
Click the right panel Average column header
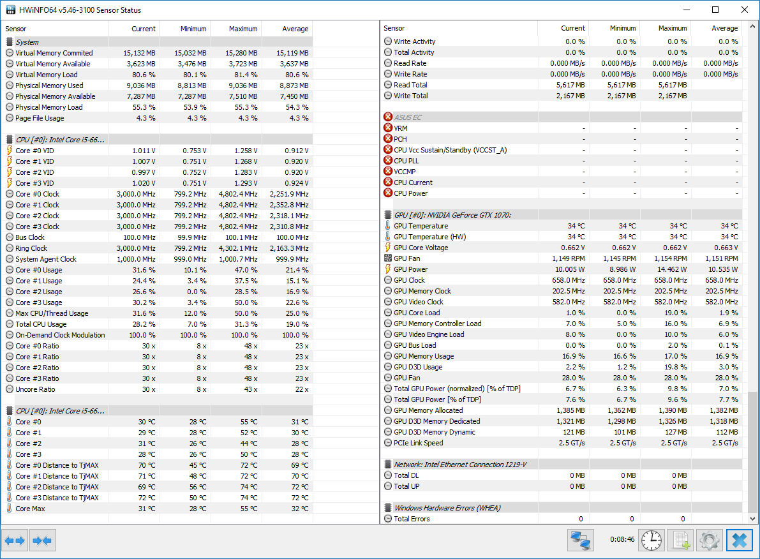coord(716,28)
